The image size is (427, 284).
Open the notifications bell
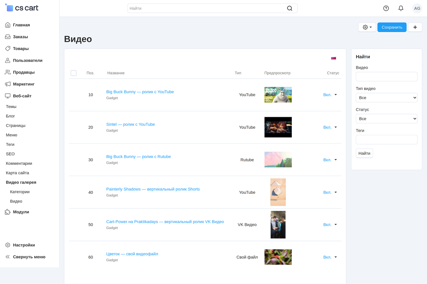click(401, 8)
